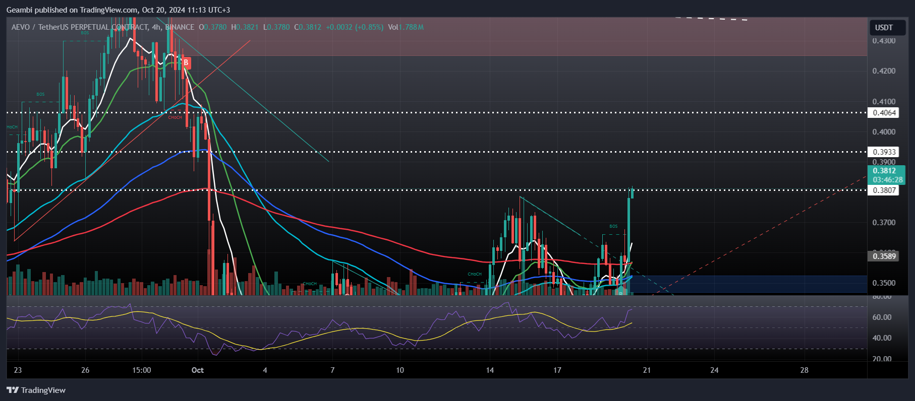Click the 0.4200 price axis tick

pyautogui.click(x=884, y=71)
